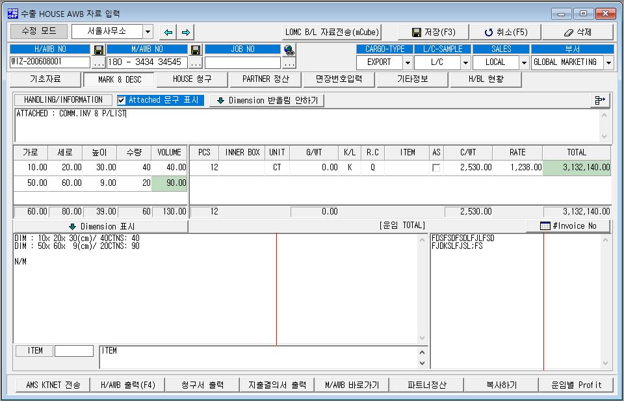
Task: Click the 지출결의서 출력 button
Action: point(278,385)
